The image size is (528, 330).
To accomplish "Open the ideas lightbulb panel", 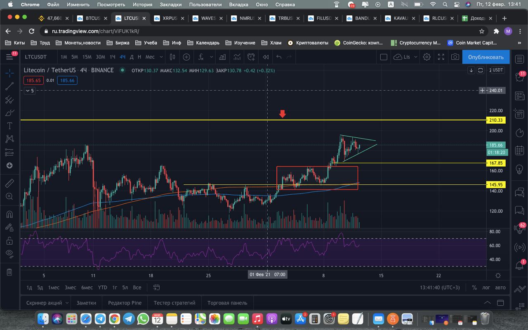I will (x=519, y=169).
